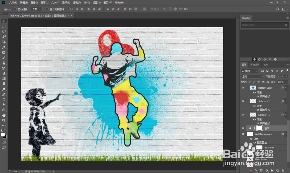
Task: Lock all layer attributes
Action: click(x=268, y=82)
